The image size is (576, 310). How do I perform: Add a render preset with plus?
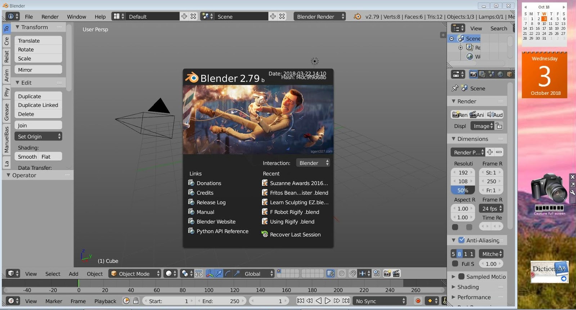[490, 152]
